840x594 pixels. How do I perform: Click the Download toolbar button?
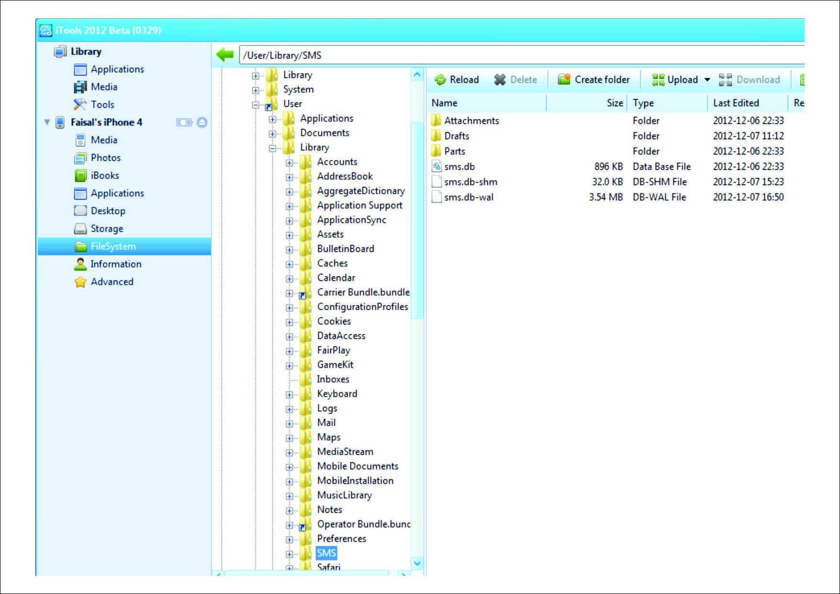pyautogui.click(x=750, y=80)
